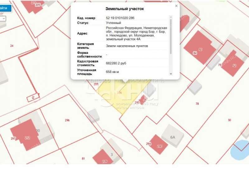This screenshot has height=187, width=249.
Task: Select parcel 30 in the bottom right
Action: [x=229, y=119]
